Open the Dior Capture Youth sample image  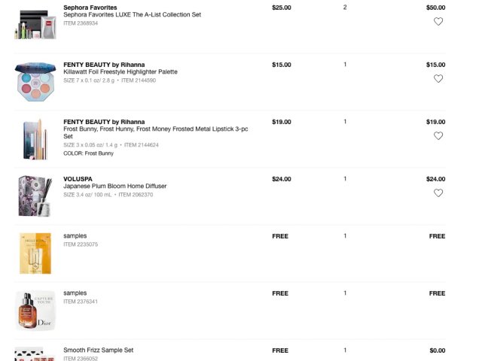[x=35, y=311]
